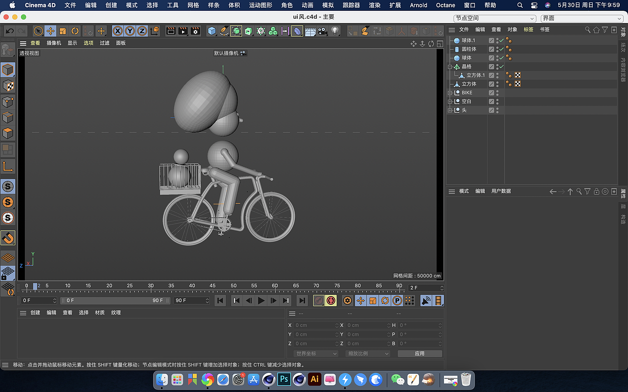This screenshot has width=628, height=392.
Task: Select the Move tool in top toolbar
Action: 51,31
